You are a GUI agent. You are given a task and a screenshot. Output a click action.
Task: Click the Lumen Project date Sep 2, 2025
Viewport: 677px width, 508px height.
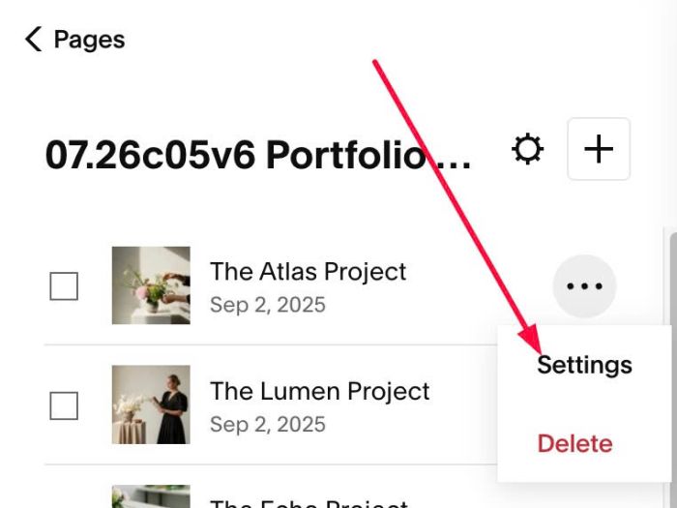pyautogui.click(x=268, y=424)
